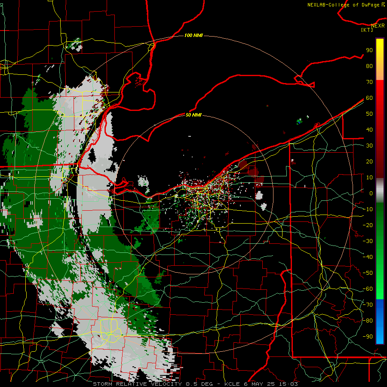
Task: Click the 50 value on velocity scale
Action: click(369, 114)
